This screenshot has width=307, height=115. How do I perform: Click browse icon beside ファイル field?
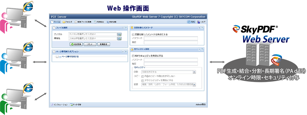(119, 34)
